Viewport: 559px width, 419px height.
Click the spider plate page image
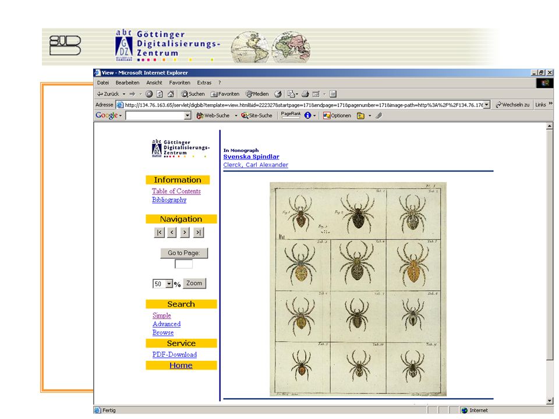point(358,289)
